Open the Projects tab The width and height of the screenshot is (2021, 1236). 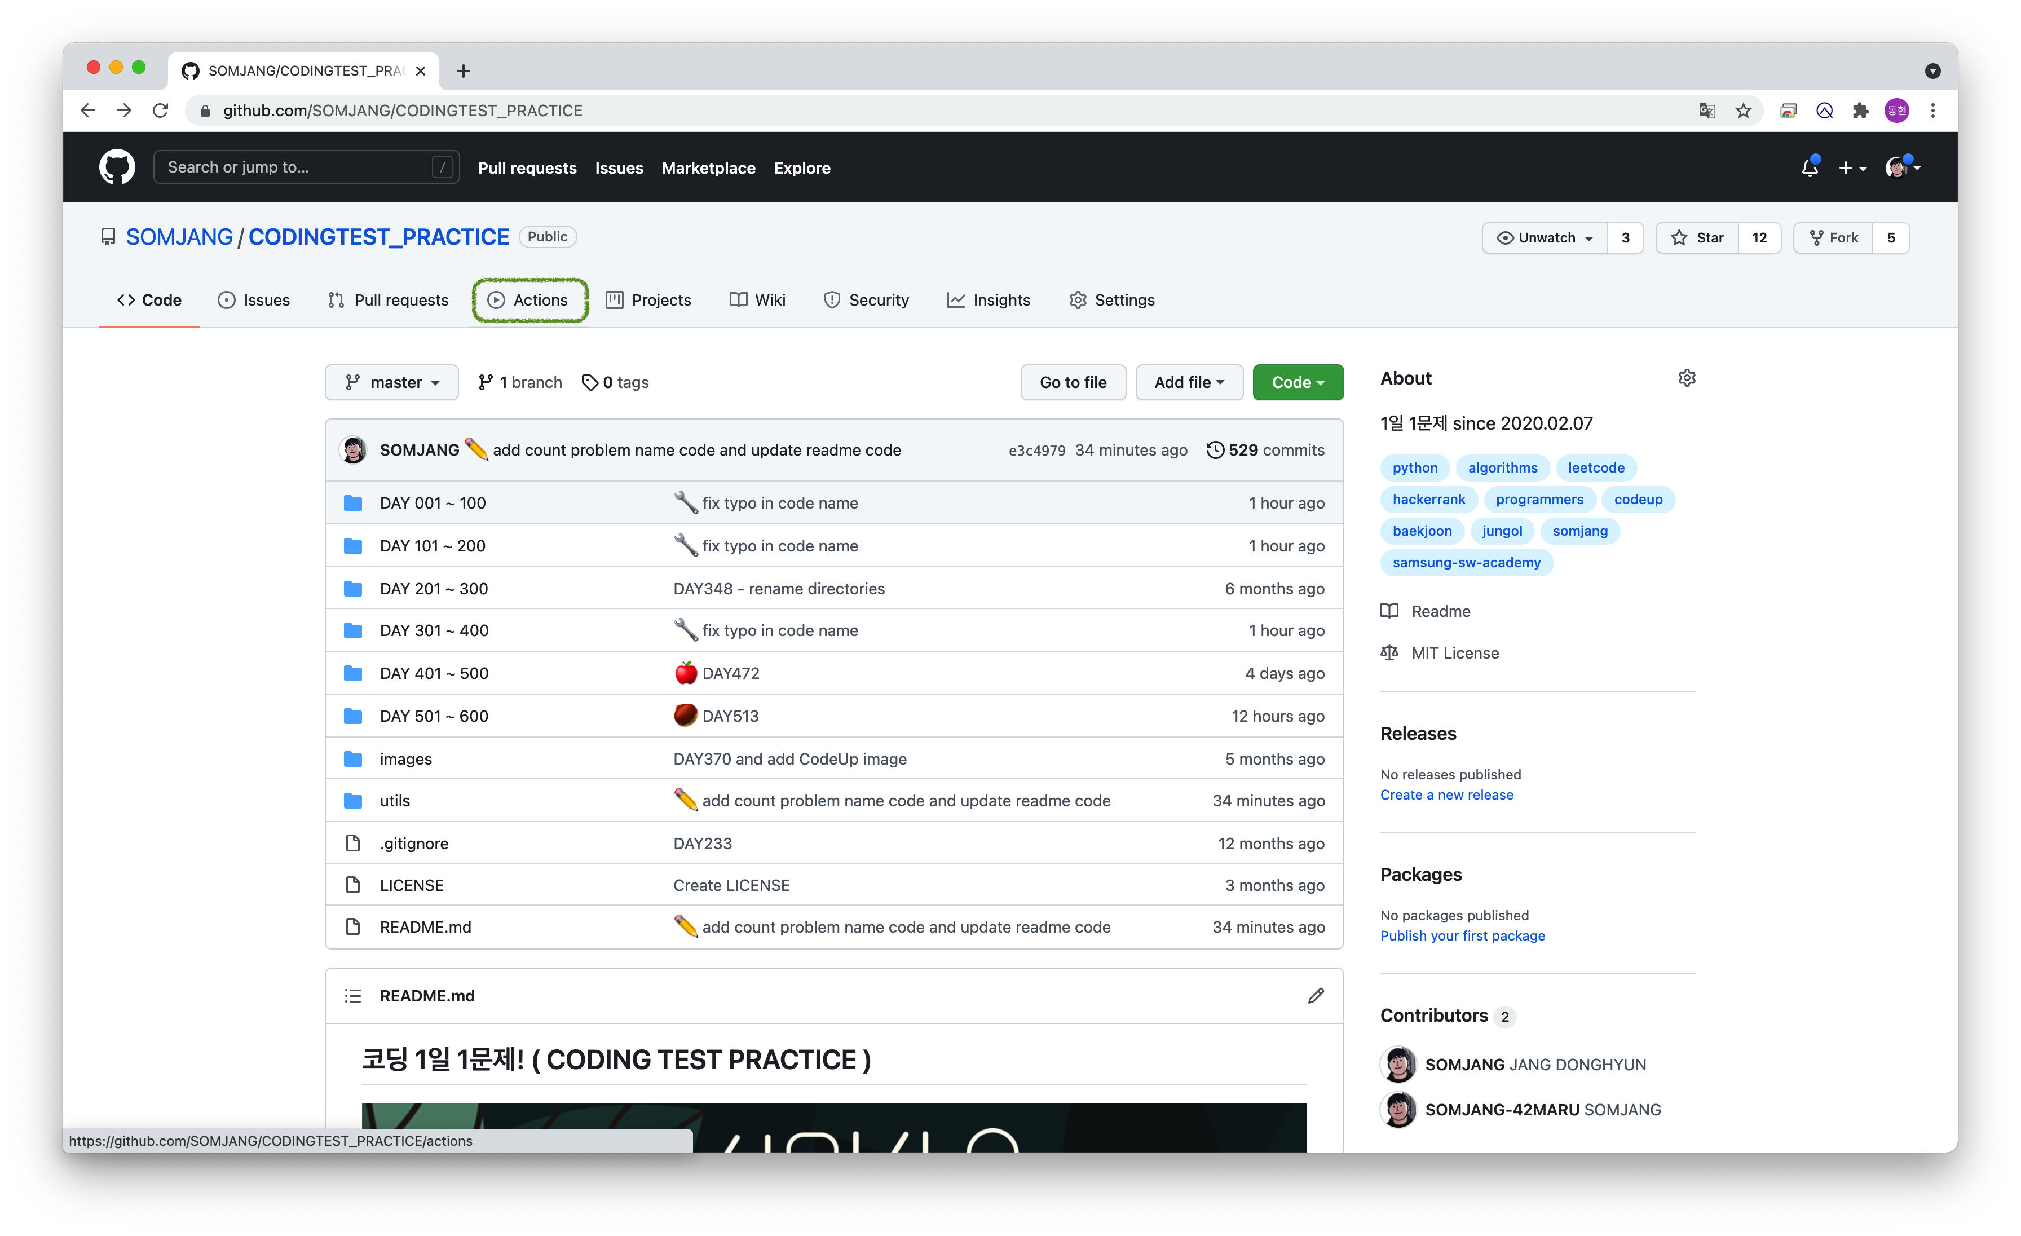pyautogui.click(x=649, y=300)
